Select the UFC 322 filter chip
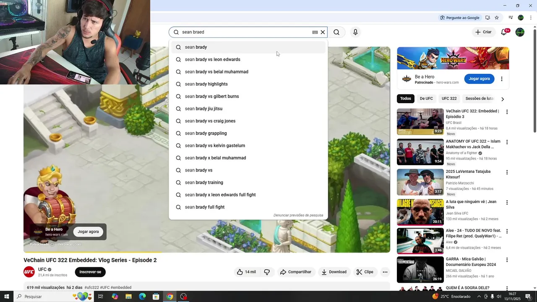Viewport: 537px width, 302px height. (x=449, y=99)
